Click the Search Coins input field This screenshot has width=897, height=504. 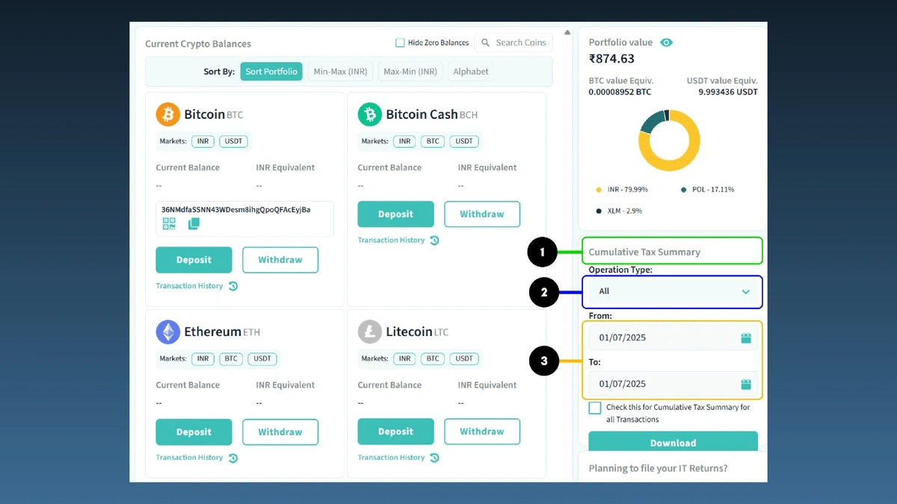tap(521, 43)
